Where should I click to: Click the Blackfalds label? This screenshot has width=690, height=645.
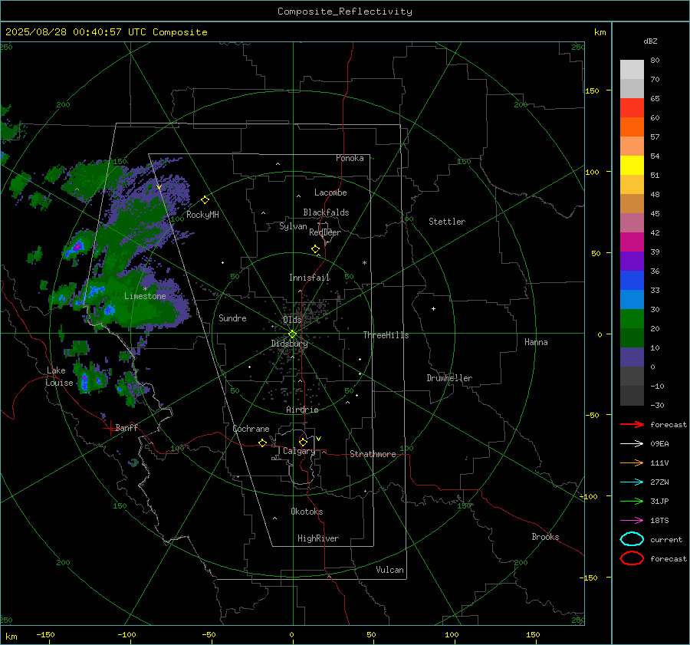[326, 212]
